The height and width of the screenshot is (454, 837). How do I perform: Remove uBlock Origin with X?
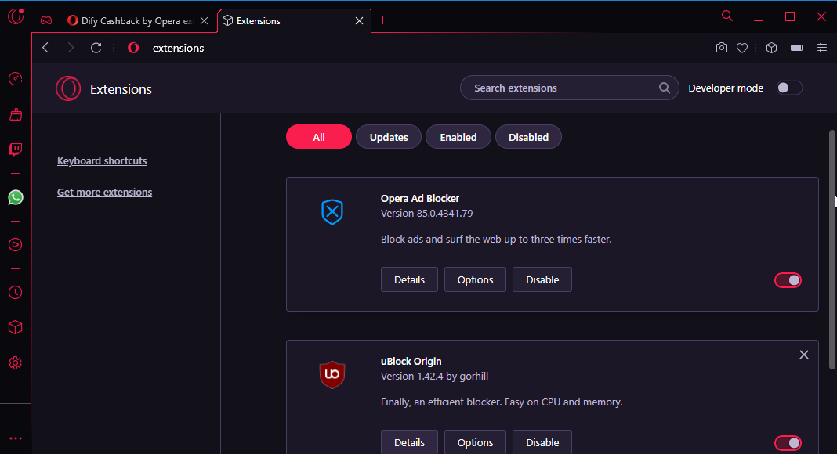(x=804, y=355)
